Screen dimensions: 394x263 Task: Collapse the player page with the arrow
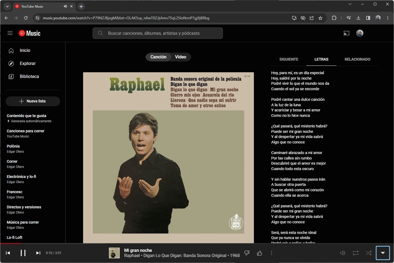(383, 253)
